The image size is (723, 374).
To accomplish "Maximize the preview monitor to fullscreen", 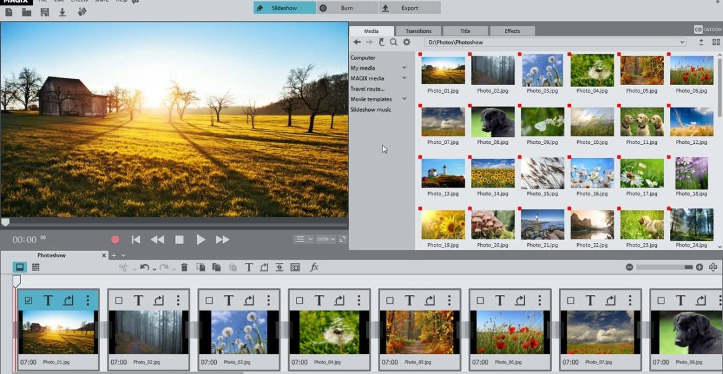I will click(342, 239).
